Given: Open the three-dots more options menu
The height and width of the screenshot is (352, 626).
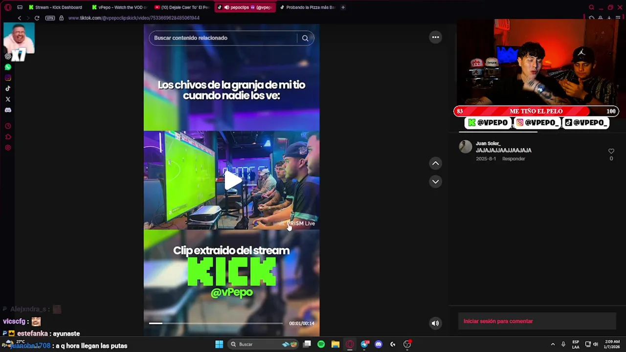Looking at the screenshot, I should [435, 37].
